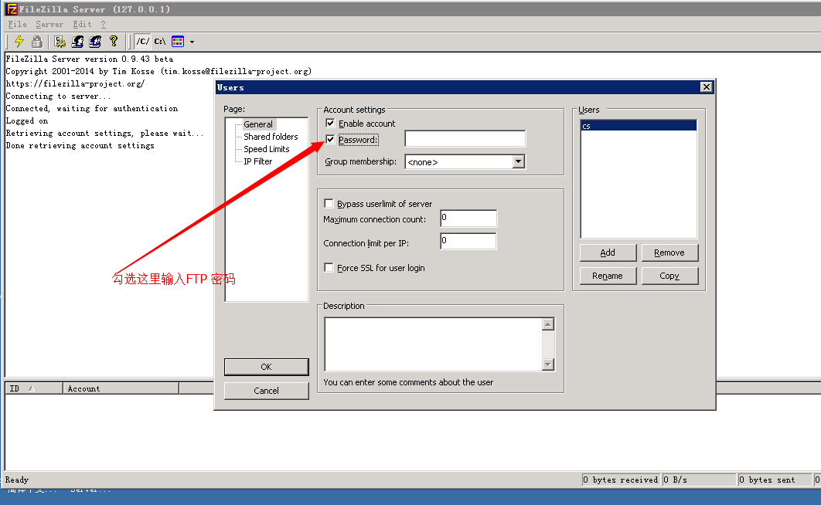Click inside the Description text area
Screen dimensions: 821x505
tap(434, 344)
